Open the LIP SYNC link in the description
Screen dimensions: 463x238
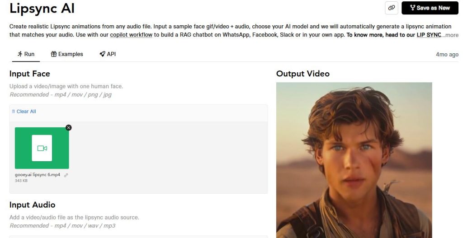[x=429, y=35]
